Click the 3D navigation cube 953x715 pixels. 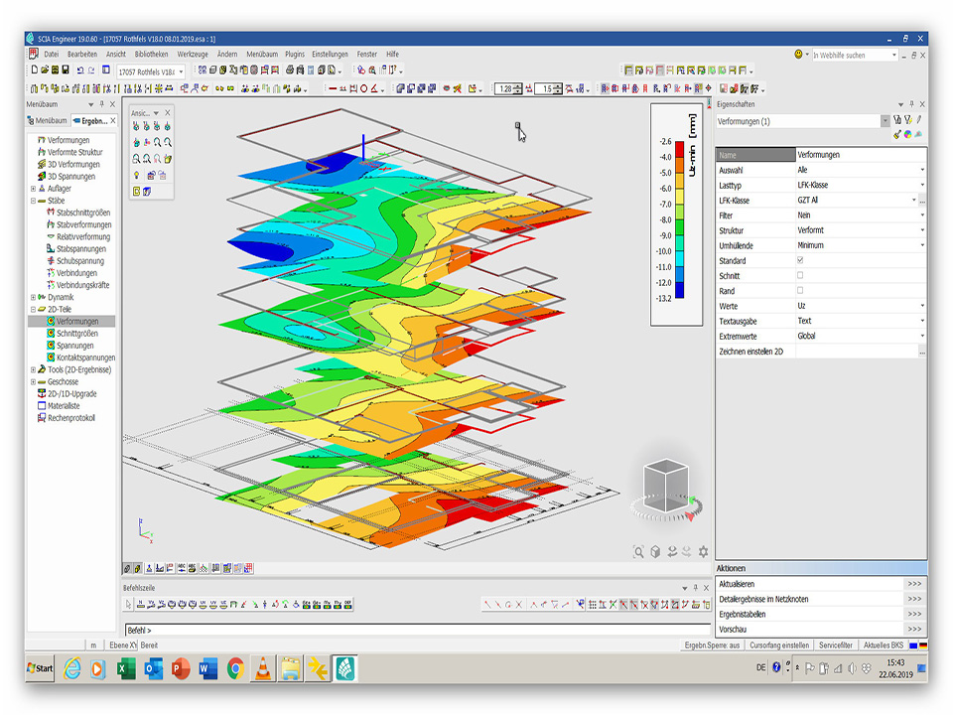(x=665, y=485)
